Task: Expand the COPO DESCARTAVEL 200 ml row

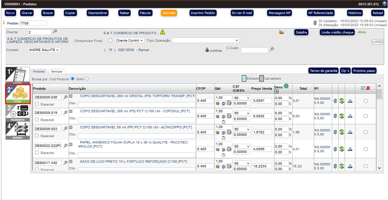Action: pyautogui.click(x=71, y=97)
